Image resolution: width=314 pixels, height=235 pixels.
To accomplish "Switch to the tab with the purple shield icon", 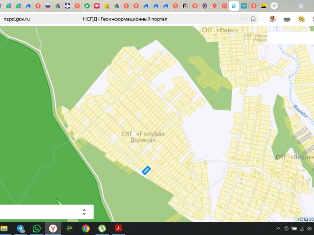I will (205, 6).
